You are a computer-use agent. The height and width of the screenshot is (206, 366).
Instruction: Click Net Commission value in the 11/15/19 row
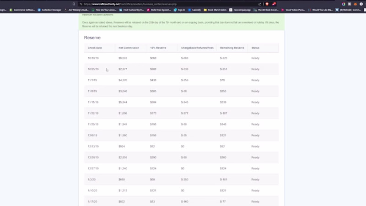(123, 102)
